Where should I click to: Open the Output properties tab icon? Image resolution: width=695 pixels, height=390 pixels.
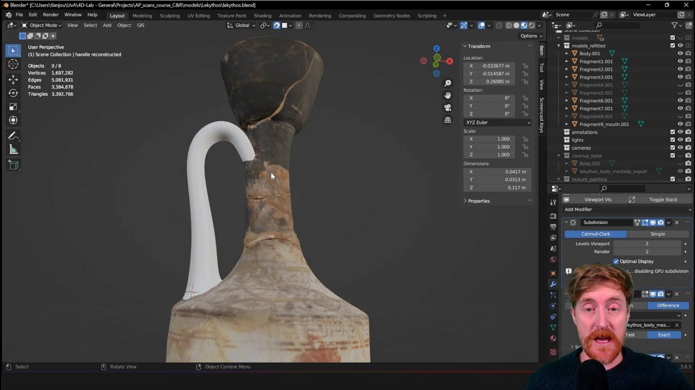553,226
